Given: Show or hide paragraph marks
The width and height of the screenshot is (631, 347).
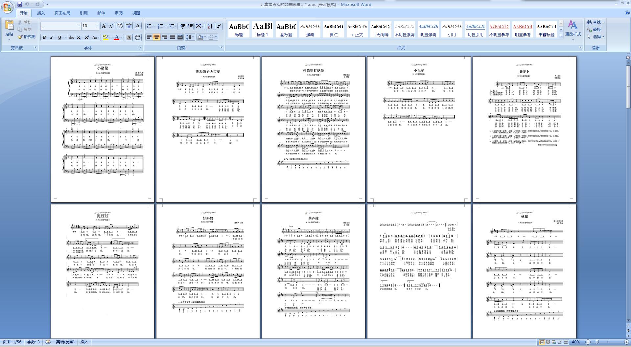Looking at the screenshot, I should [219, 26].
